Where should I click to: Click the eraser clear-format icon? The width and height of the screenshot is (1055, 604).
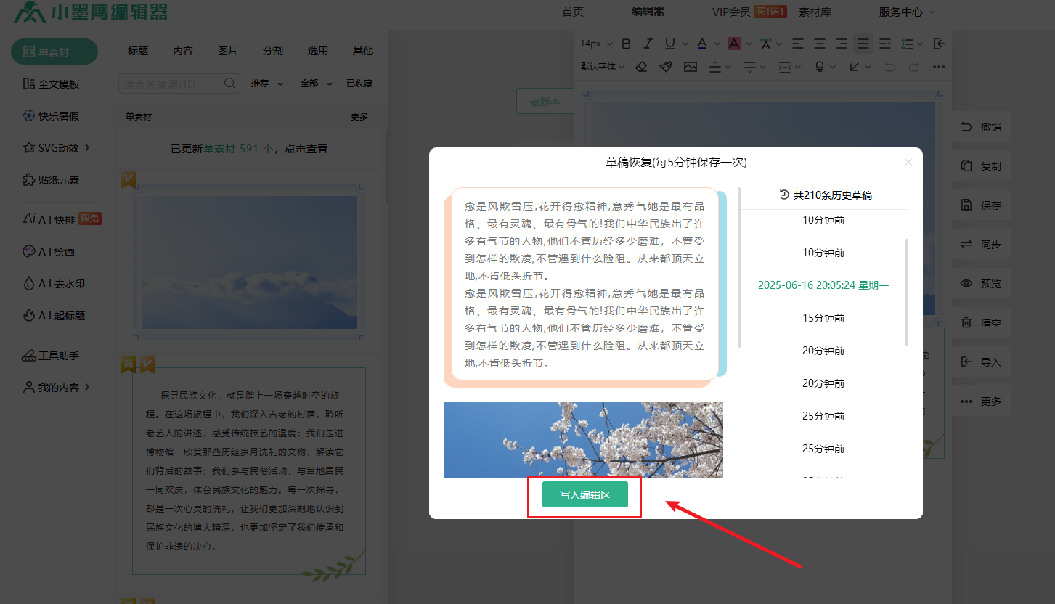coord(641,67)
